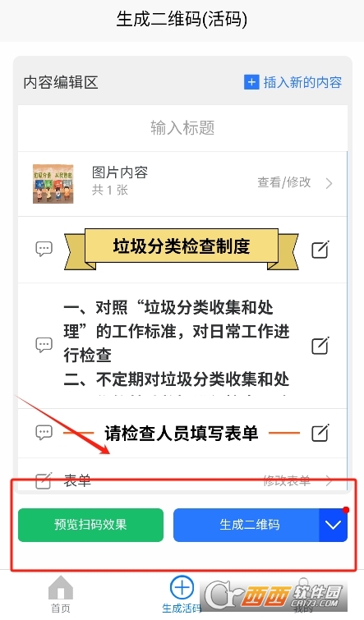Image resolution: width=364 pixels, height=620 pixels.
Task: Tap comment bubble beside 请检查人员填写表单
Action: click(44, 432)
